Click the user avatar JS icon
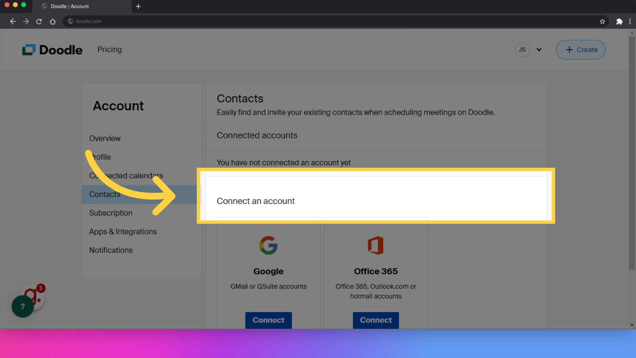The height and width of the screenshot is (358, 636). [x=522, y=49]
